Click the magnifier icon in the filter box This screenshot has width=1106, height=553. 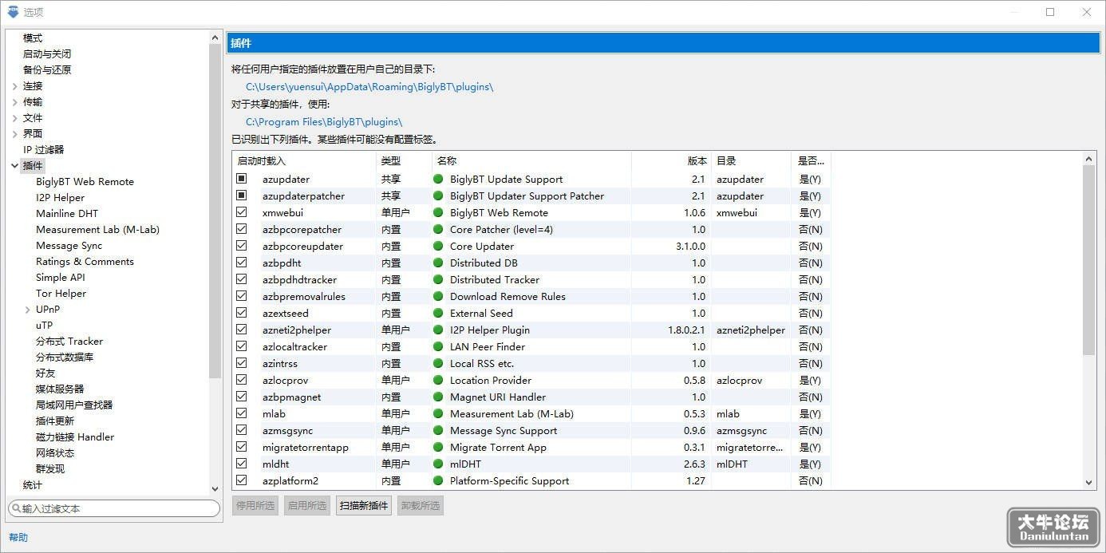(15, 508)
